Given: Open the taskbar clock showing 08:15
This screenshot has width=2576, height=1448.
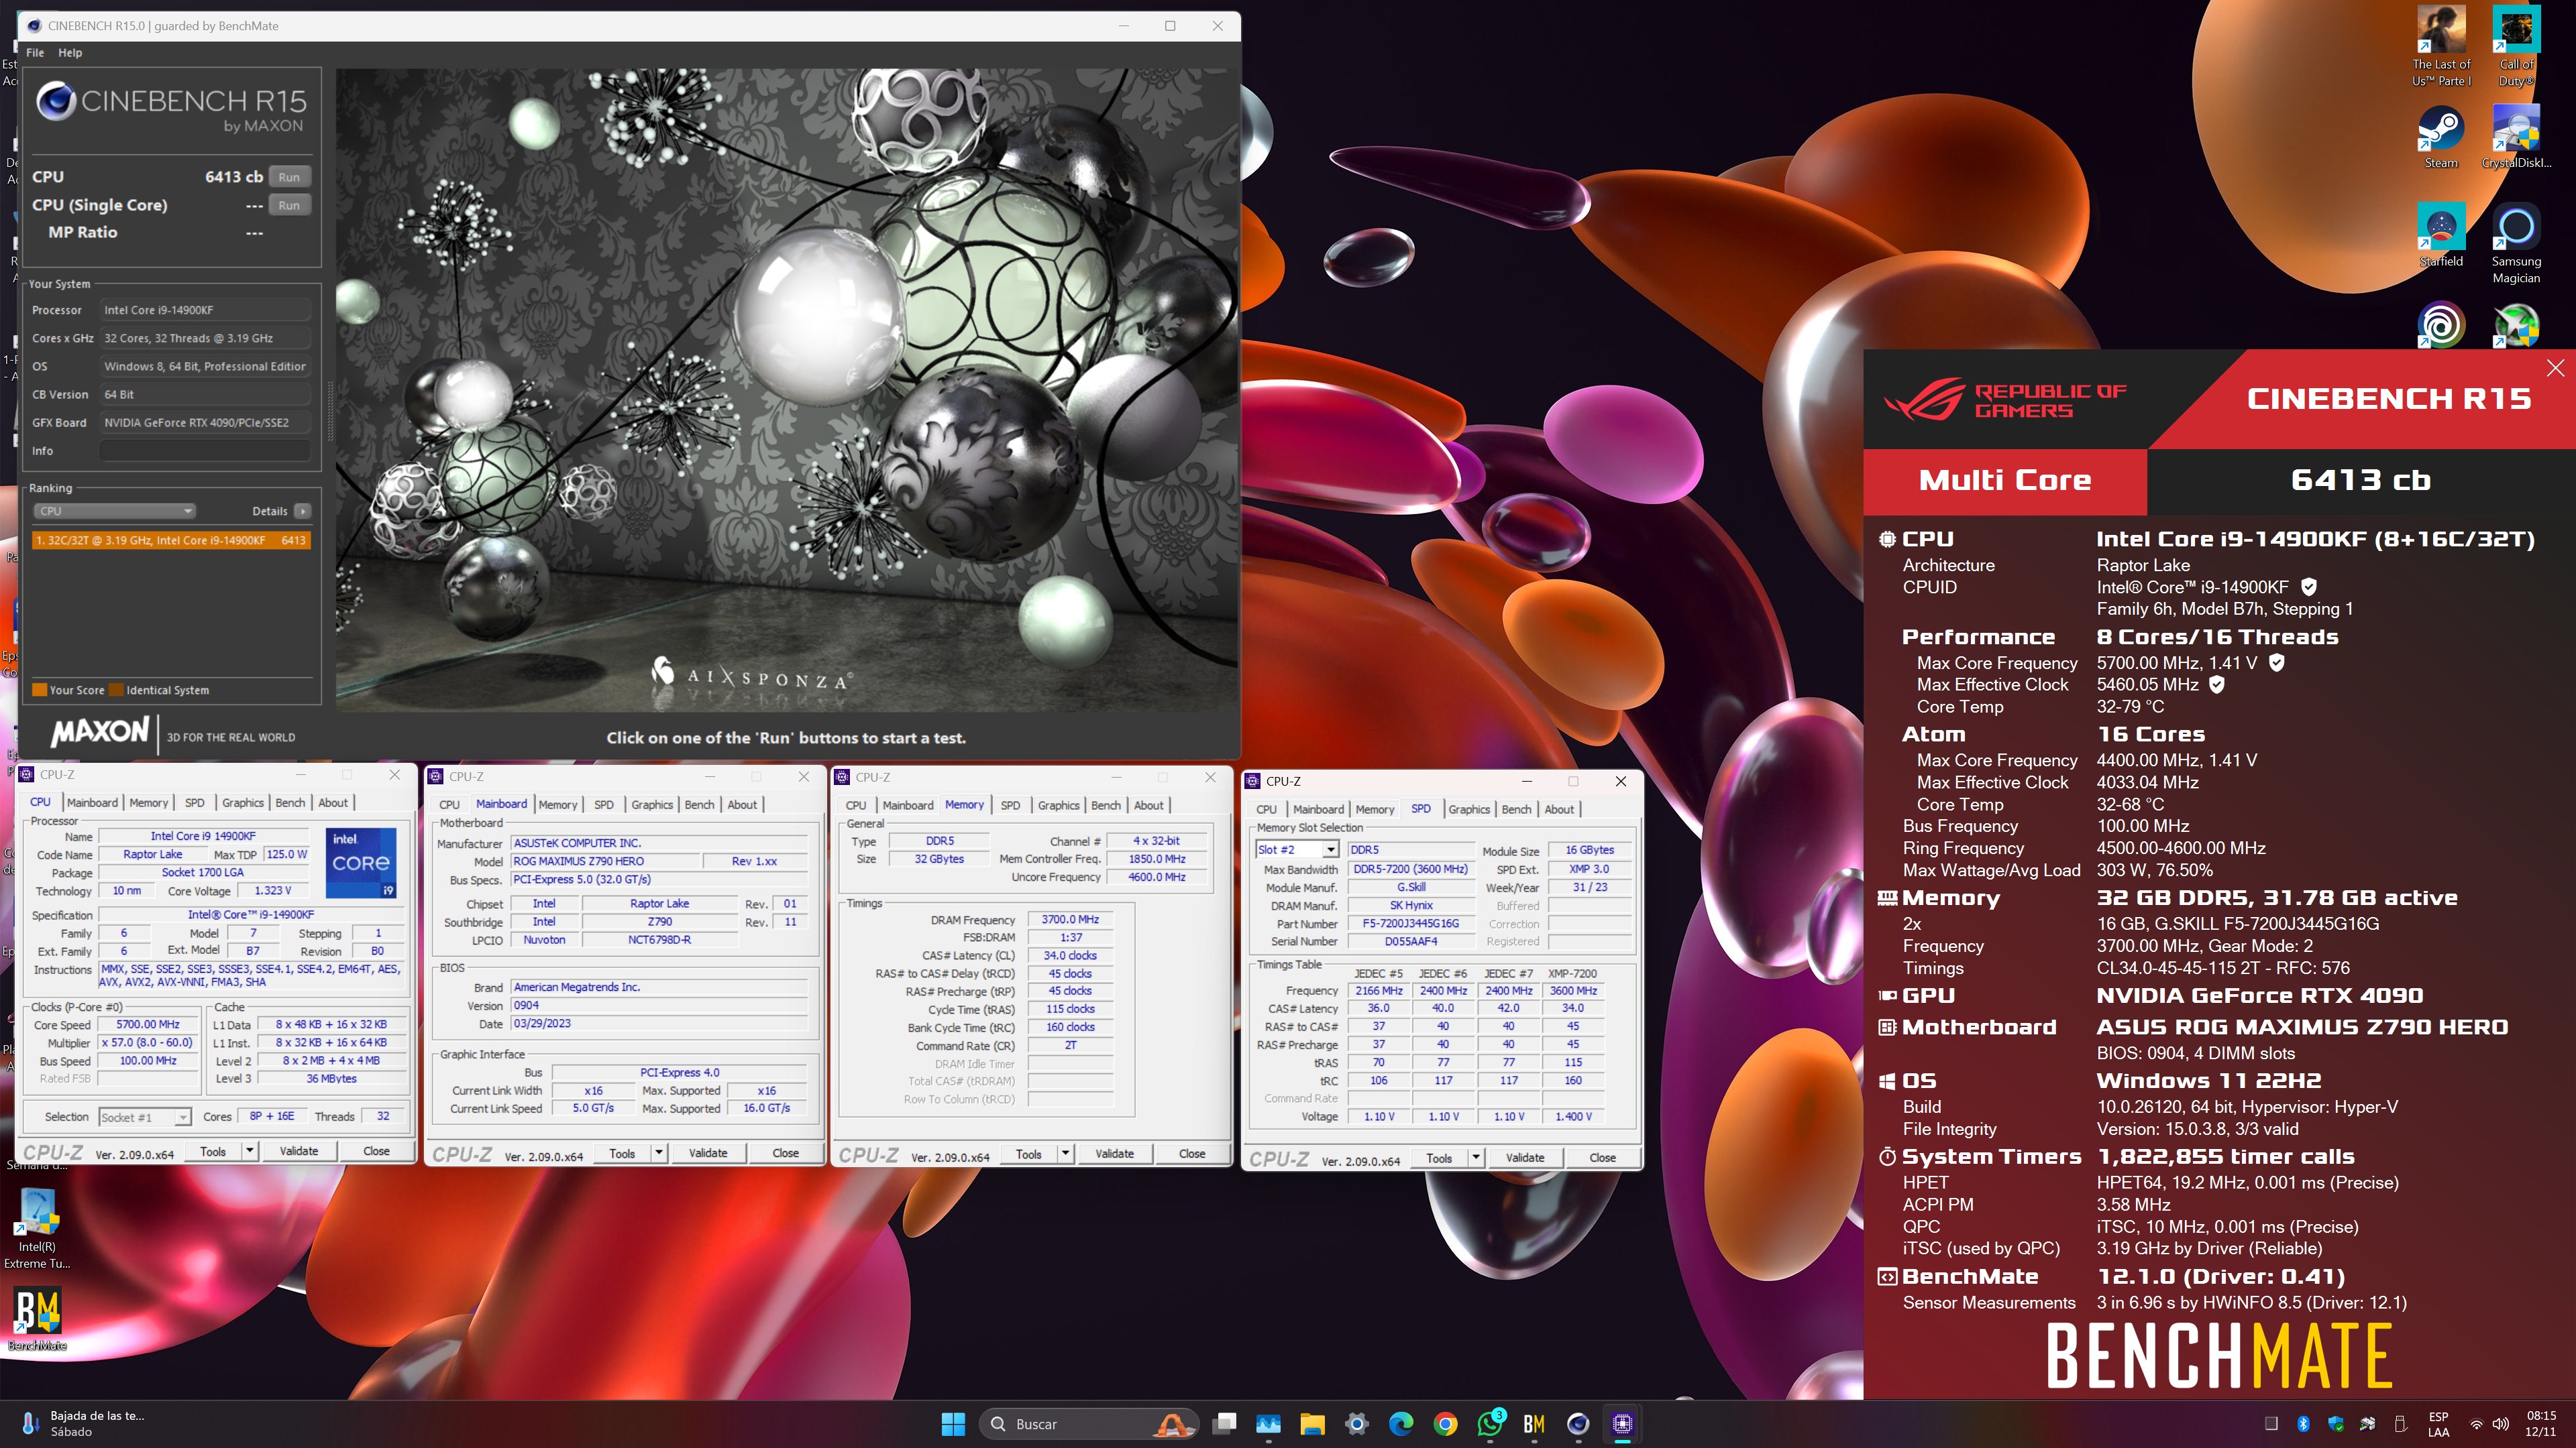Looking at the screenshot, I should point(2541,1424).
